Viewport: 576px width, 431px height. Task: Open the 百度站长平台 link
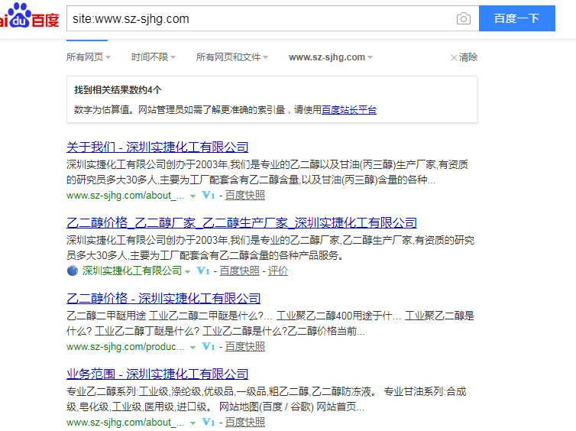[x=349, y=110]
